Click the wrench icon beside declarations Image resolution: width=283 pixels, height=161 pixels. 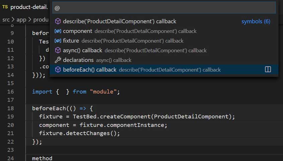[58, 60]
